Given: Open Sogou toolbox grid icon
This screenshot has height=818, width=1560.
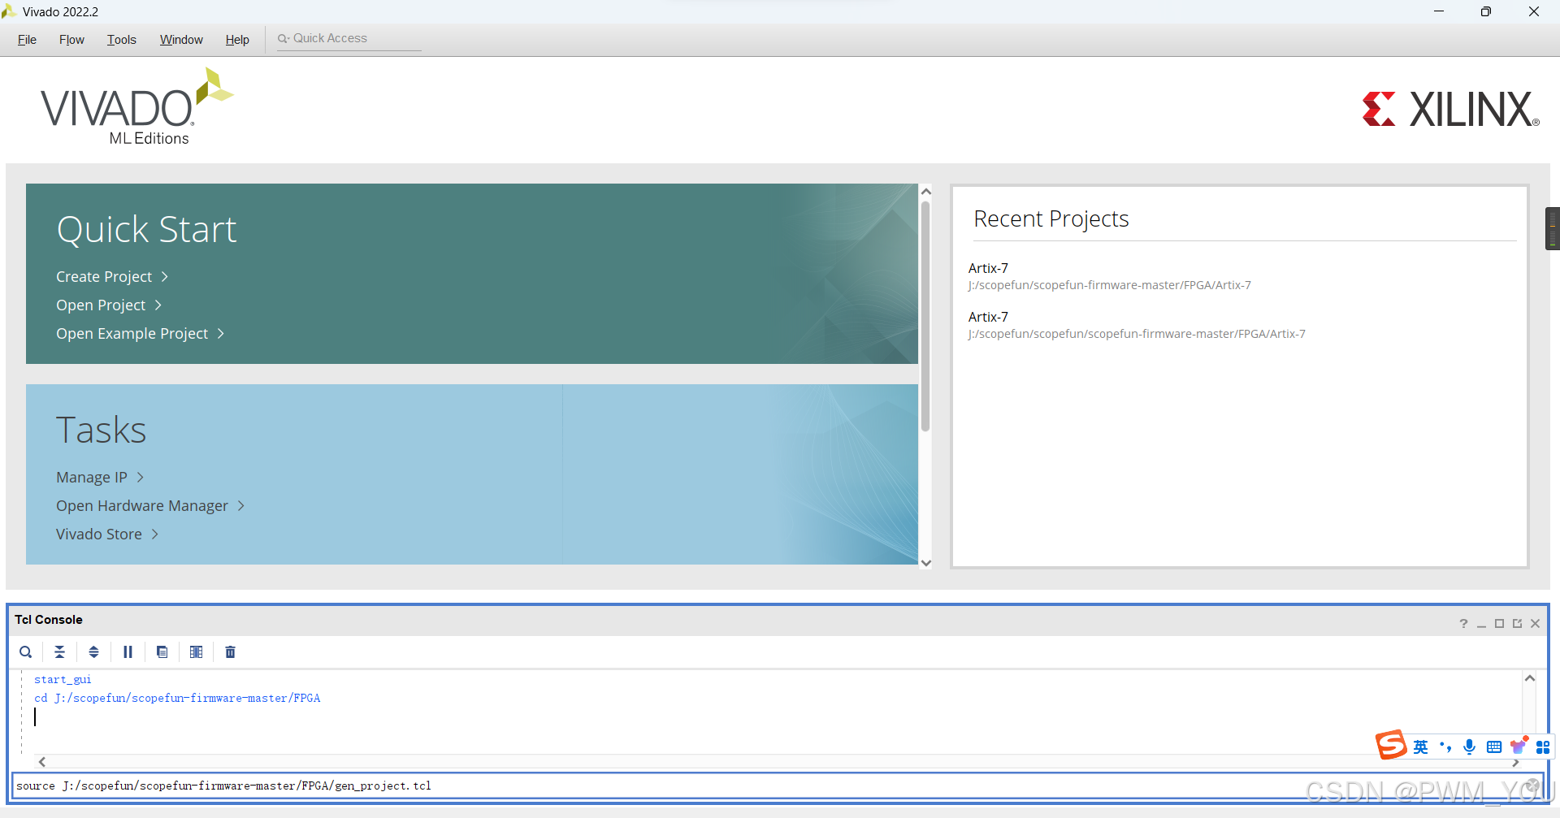Looking at the screenshot, I should tap(1543, 747).
